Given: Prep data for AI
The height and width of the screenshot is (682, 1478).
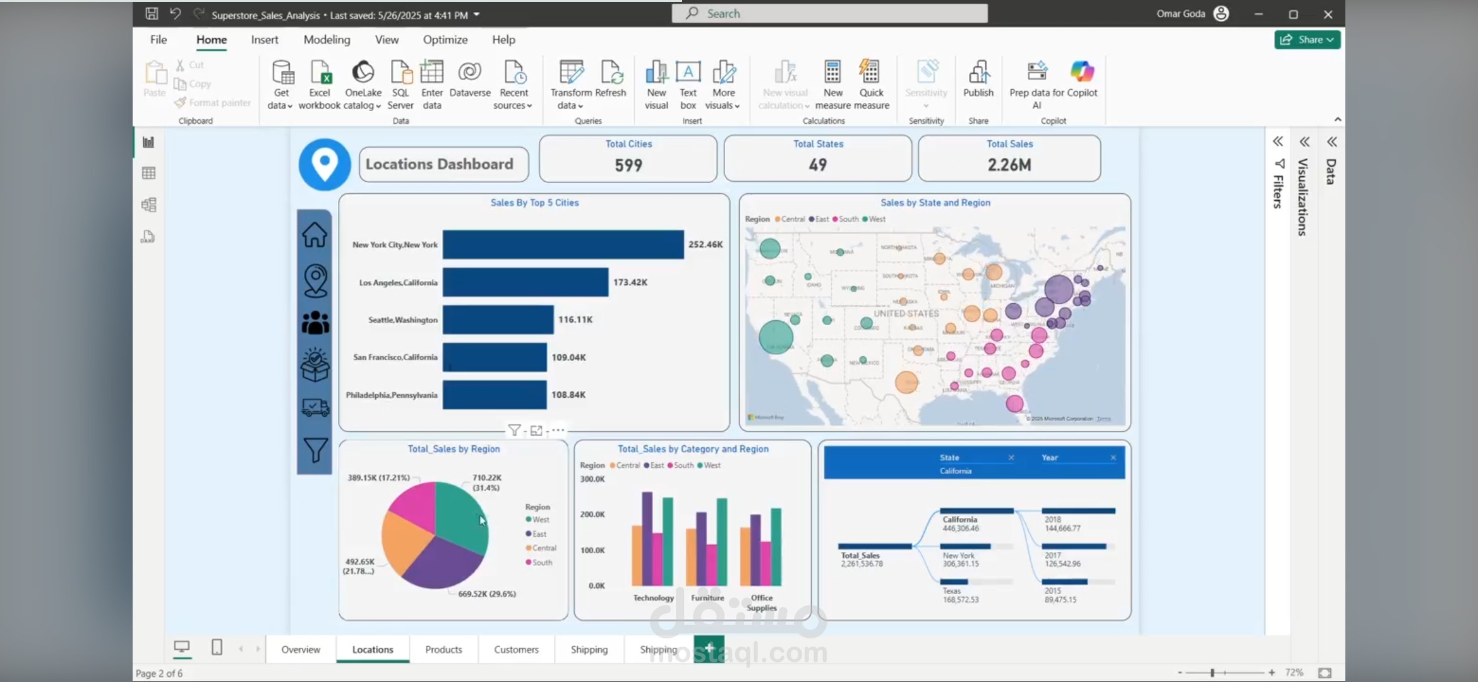Looking at the screenshot, I should click(x=1036, y=85).
